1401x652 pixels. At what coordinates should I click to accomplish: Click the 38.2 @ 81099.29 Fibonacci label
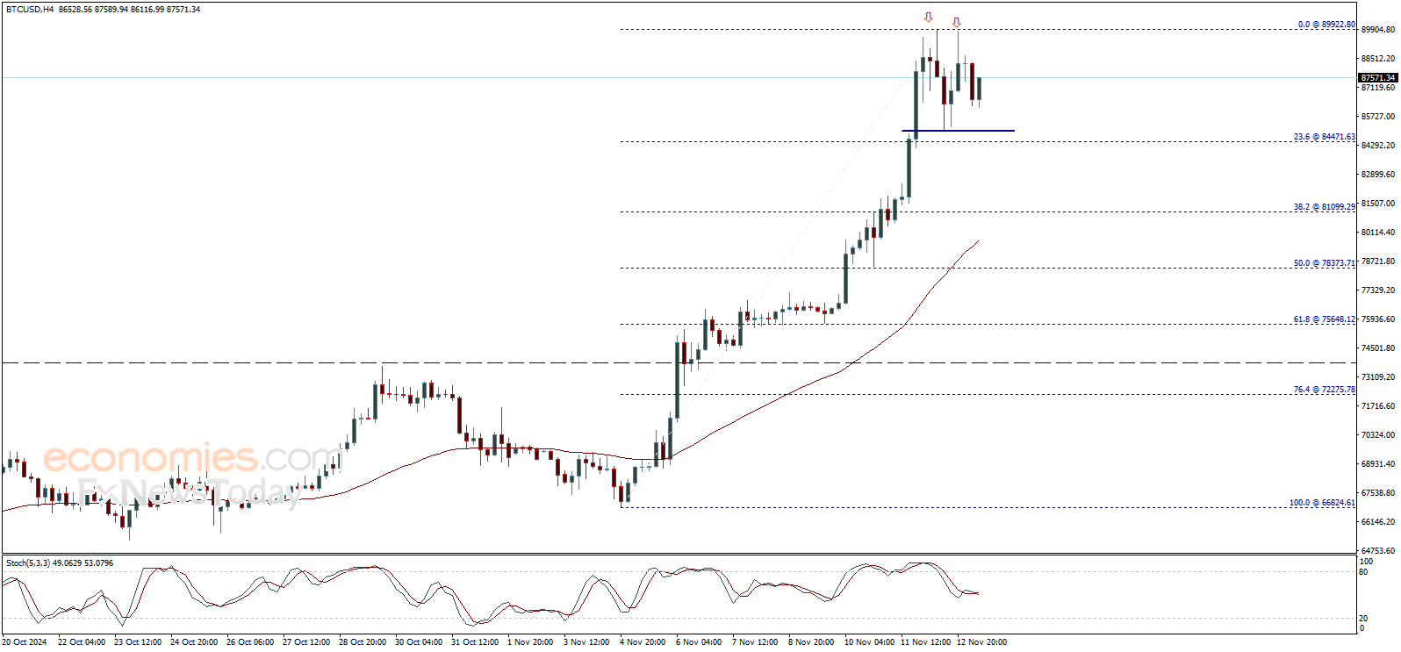(1324, 207)
